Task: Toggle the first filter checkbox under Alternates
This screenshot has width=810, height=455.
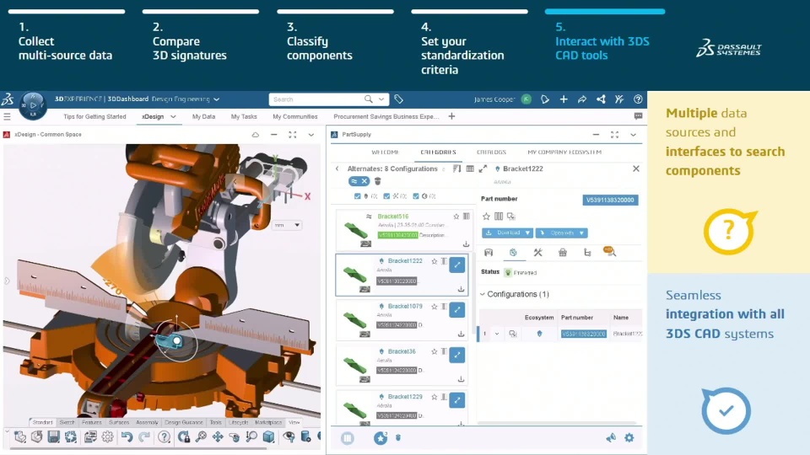Action: point(358,196)
